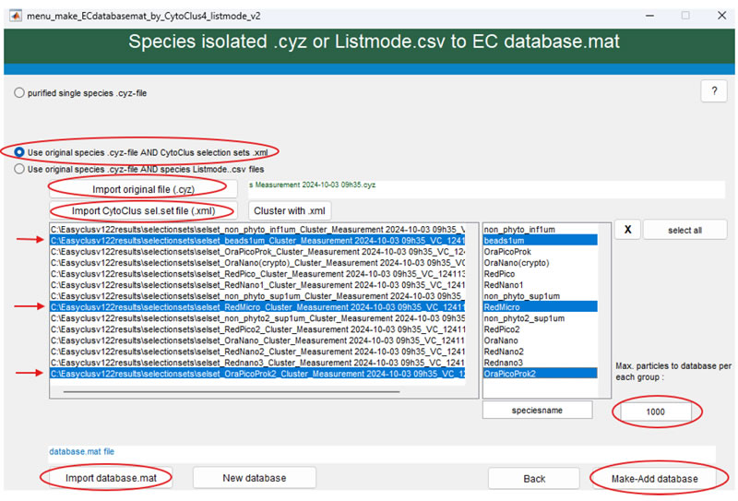Go Back to previous menu
Screen dimensions: 738x501
coord(534,479)
